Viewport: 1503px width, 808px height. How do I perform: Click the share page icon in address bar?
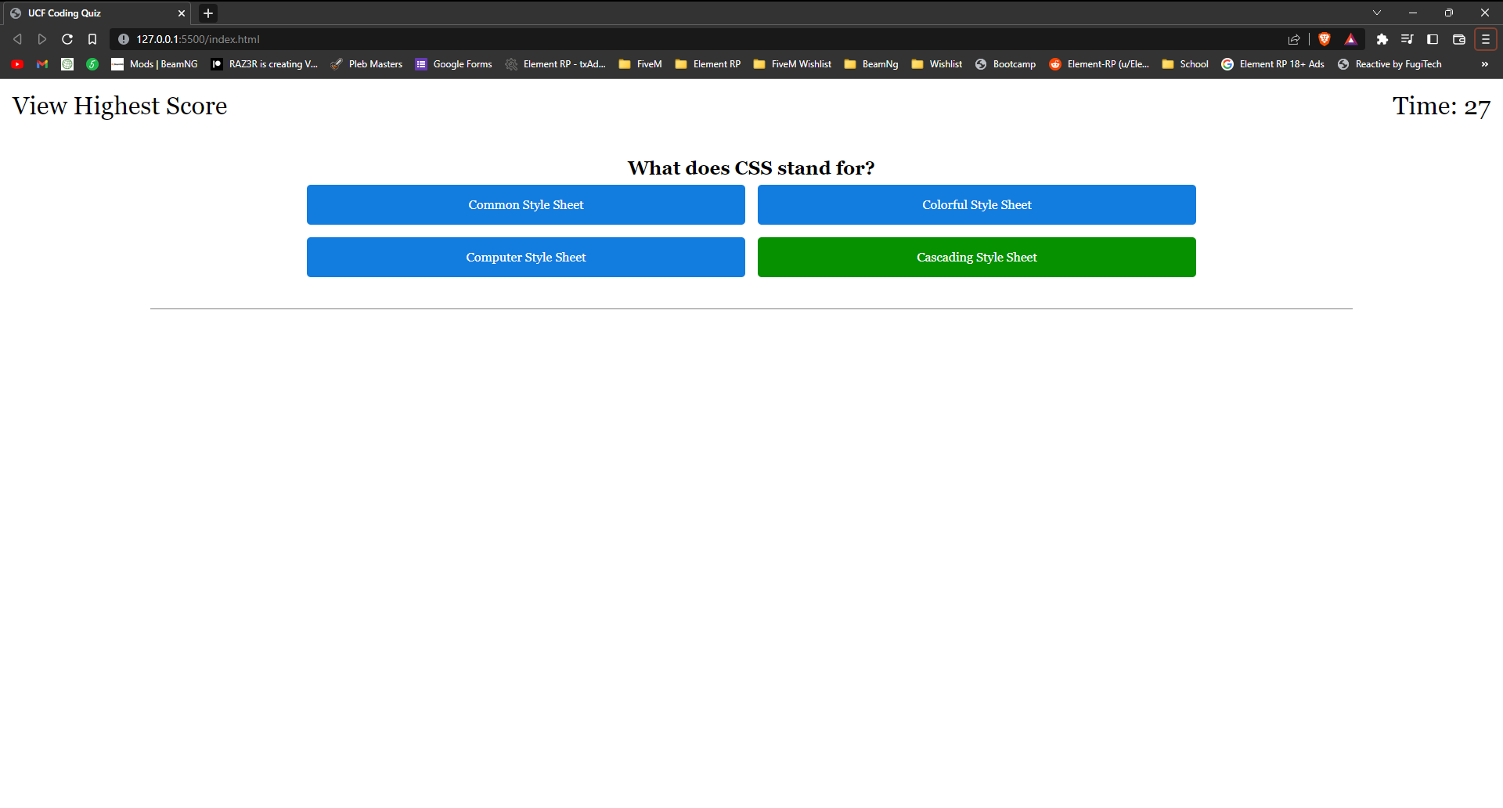coord(1294,39)
